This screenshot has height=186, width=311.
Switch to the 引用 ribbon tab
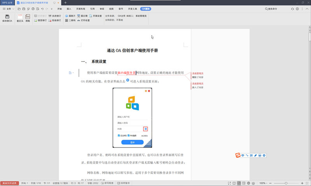(x=93, y=9)
